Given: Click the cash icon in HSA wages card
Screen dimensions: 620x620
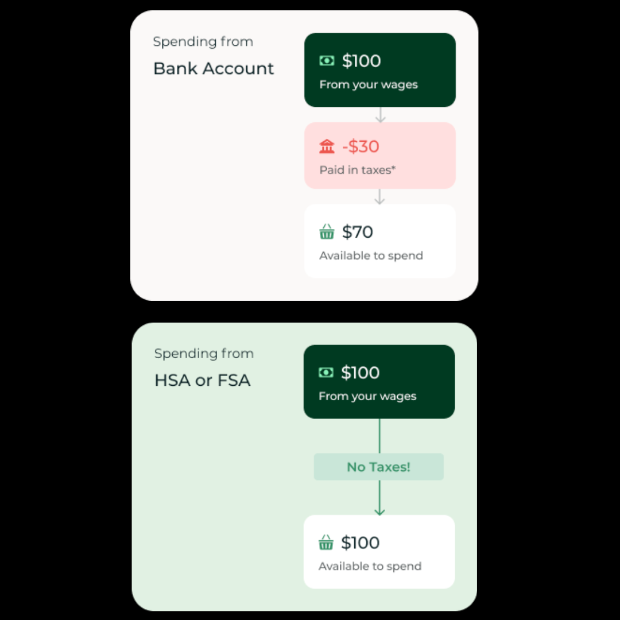Looking at the screenshot, I should click(x=325, y=373).
